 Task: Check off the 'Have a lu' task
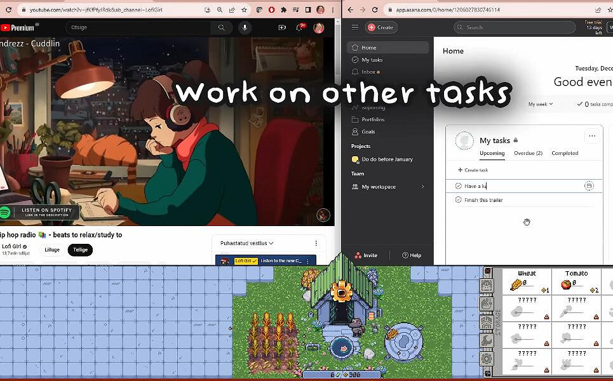pyautogui.click(x=459, y=186)
